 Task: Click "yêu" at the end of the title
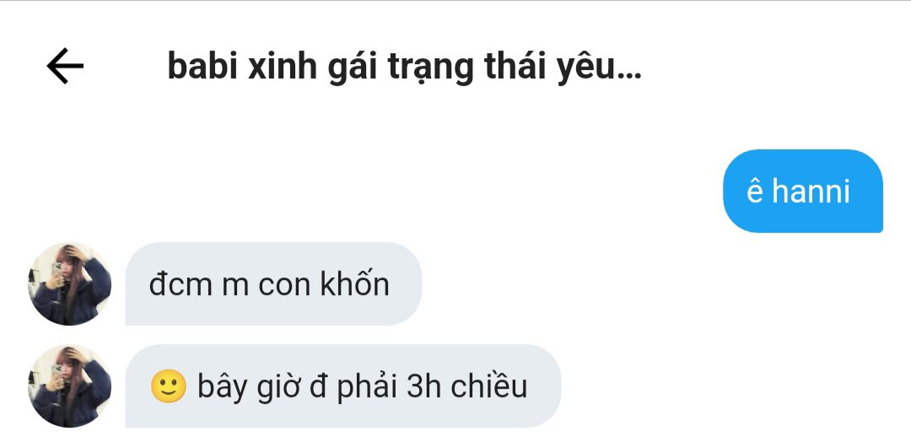pos(585,68)
